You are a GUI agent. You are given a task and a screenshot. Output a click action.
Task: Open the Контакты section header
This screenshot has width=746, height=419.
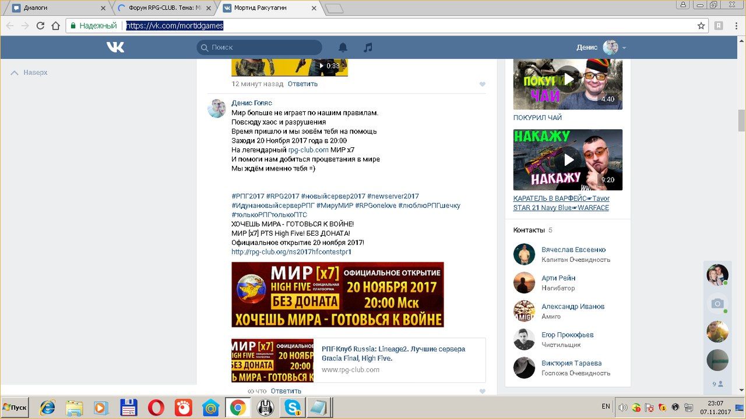pyautogui.click(x=533, y=230)
